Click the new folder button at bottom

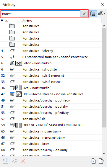(5, 161)
